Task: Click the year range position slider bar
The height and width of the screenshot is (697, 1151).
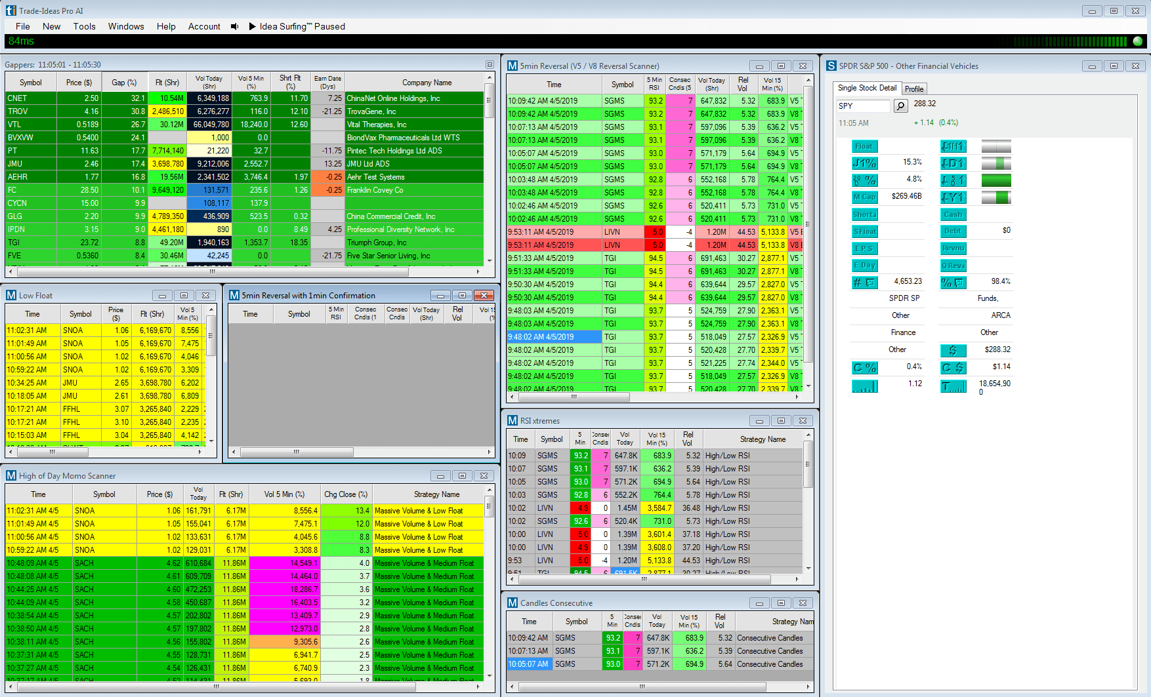Action: pyautogui.click(x=996, y=197)
